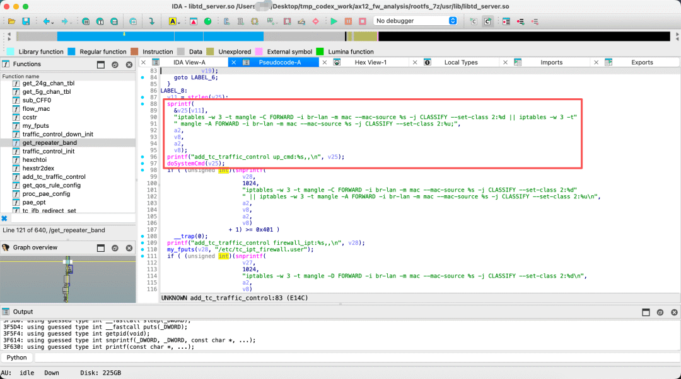
Task: Float the Functions panel window
Action: point(101,65)
